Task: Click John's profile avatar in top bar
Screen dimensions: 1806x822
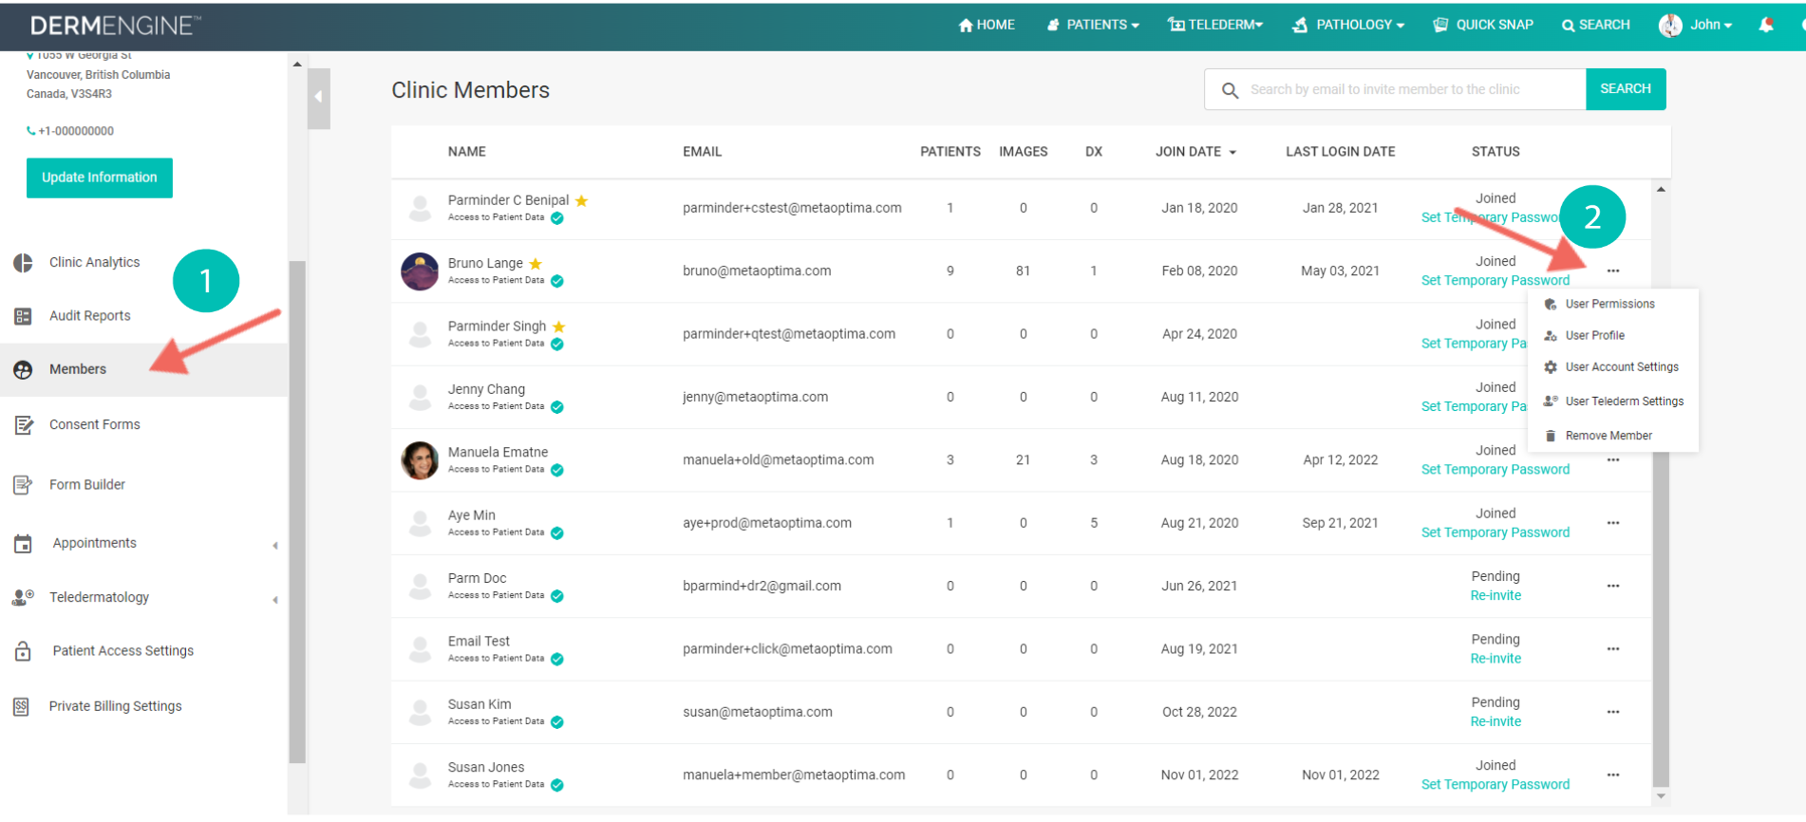Action: tap(1670, 26)
